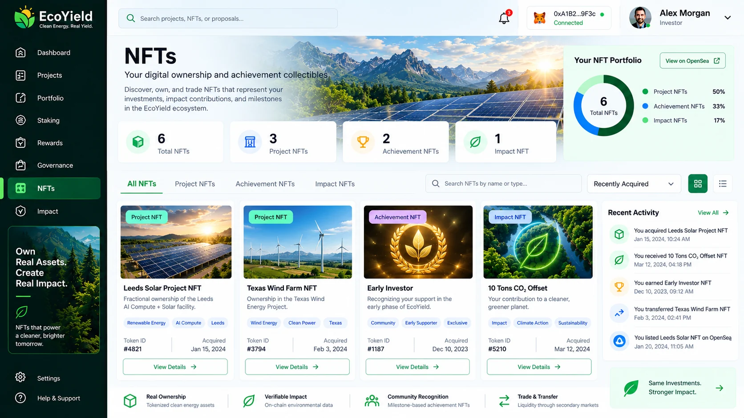Click the Project NFTs building icon

(x=250, y=142)
